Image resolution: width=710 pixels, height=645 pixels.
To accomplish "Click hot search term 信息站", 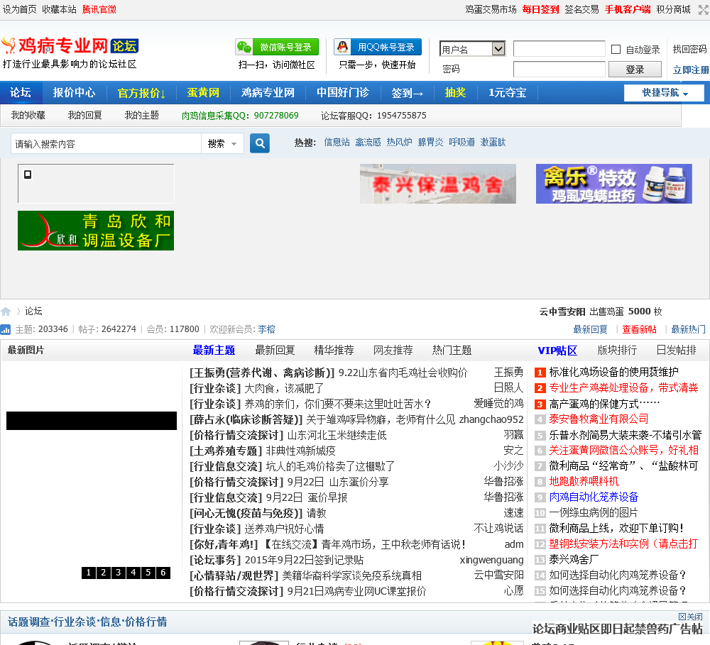I will click(x=337, y=142).
